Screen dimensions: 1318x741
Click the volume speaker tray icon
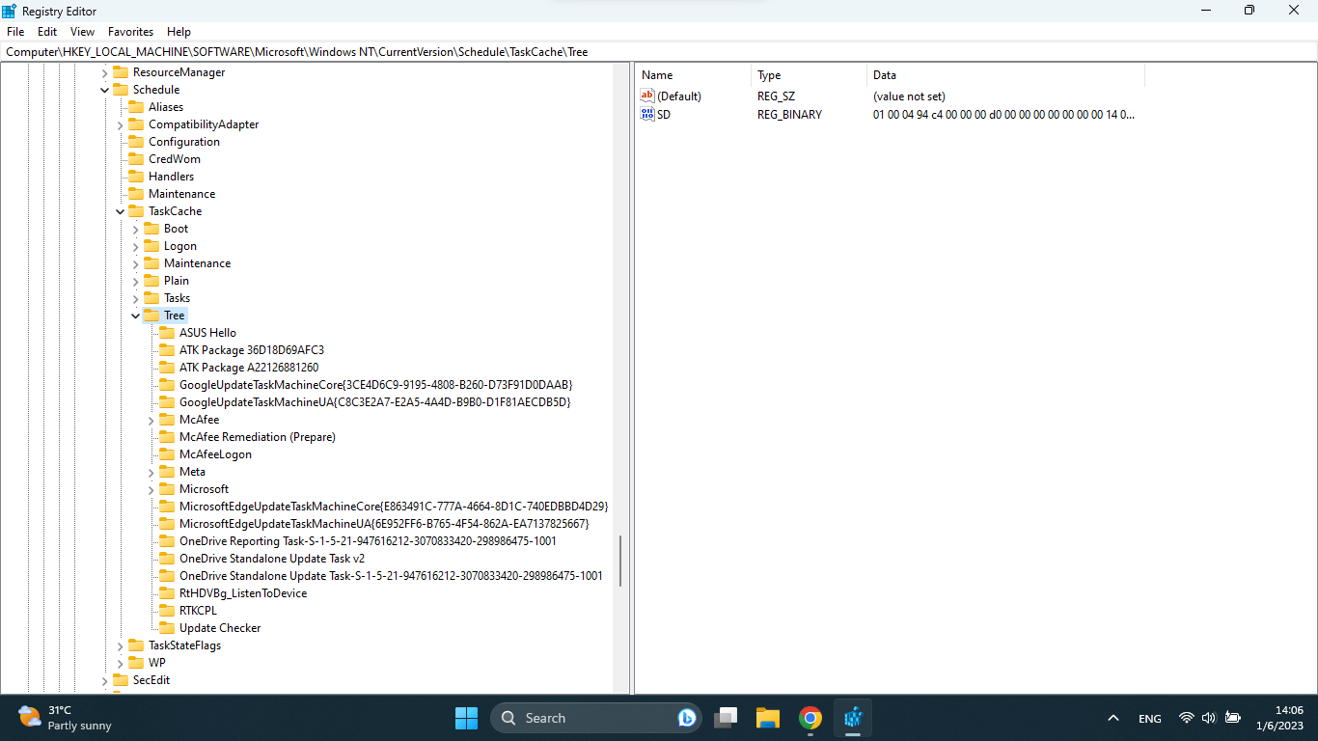tap(1209, 718)
